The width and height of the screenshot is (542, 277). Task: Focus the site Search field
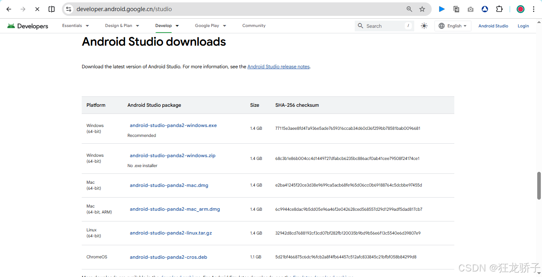(384, 26)
